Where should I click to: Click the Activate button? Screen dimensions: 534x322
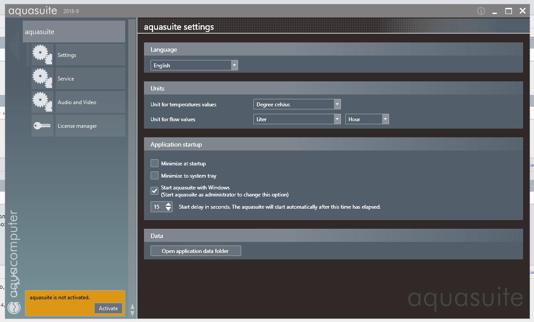(x=108, y=308)
